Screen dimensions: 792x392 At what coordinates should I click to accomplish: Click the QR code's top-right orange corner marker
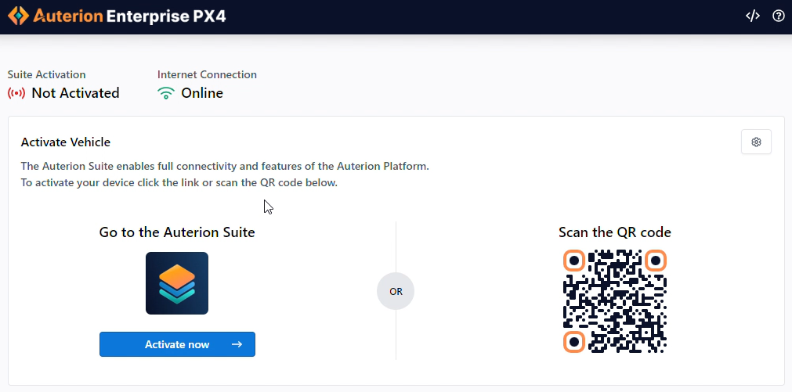[656, 260]
